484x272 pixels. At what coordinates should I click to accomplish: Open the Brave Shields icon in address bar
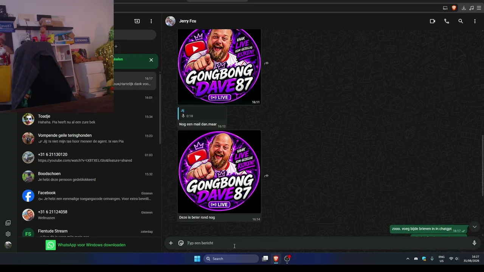tap(454, 8)
